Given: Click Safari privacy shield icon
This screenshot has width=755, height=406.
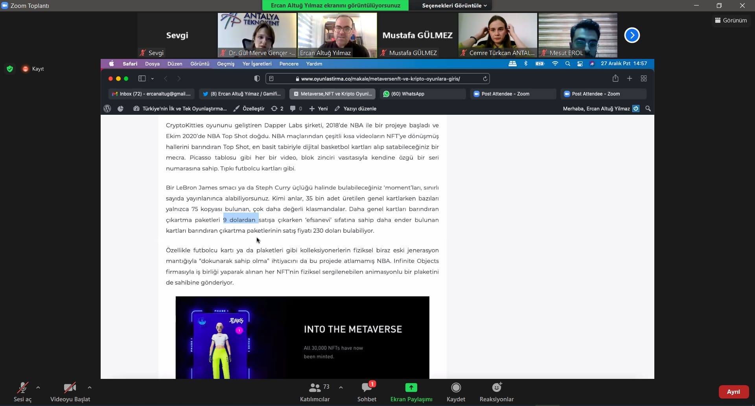Looking at the screenshot, I should click(x=257, y=79).
